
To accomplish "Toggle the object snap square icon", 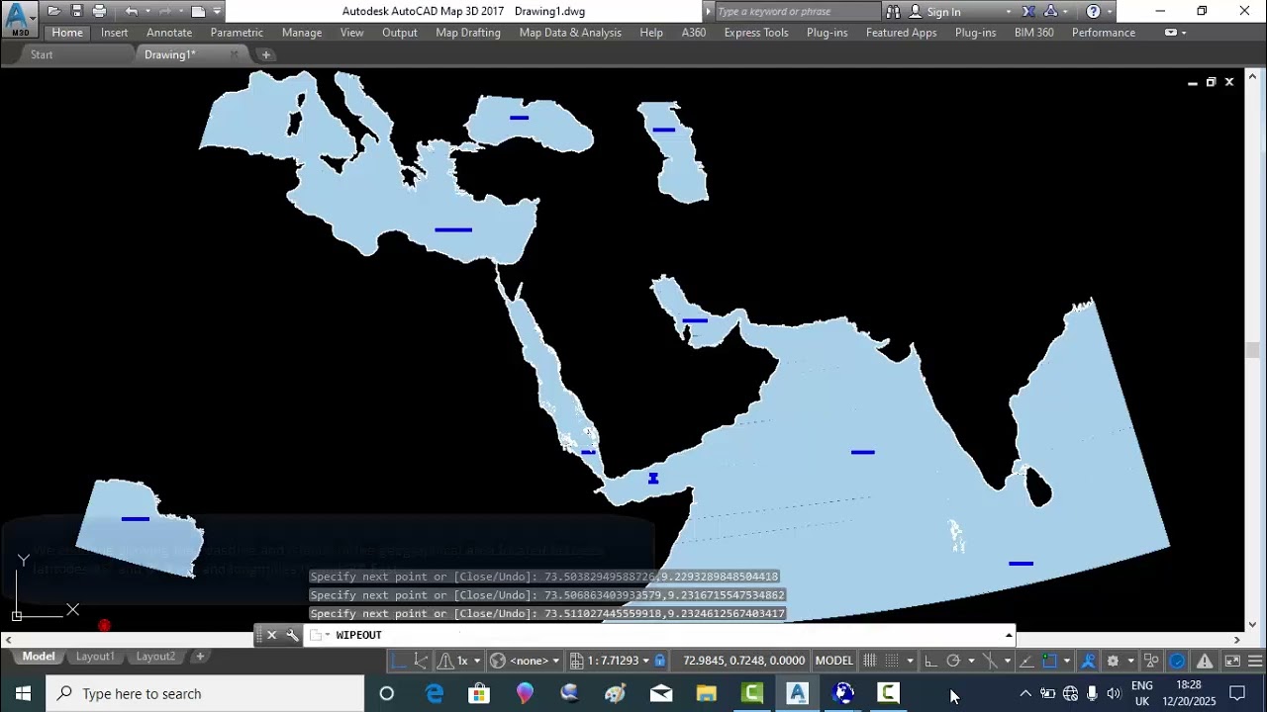I will coord(1049,661).
